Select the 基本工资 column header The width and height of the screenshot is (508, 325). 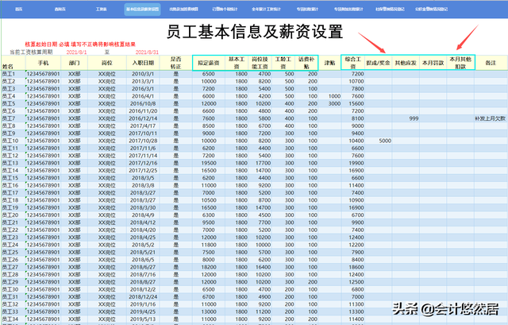click(x=237, y=63)
